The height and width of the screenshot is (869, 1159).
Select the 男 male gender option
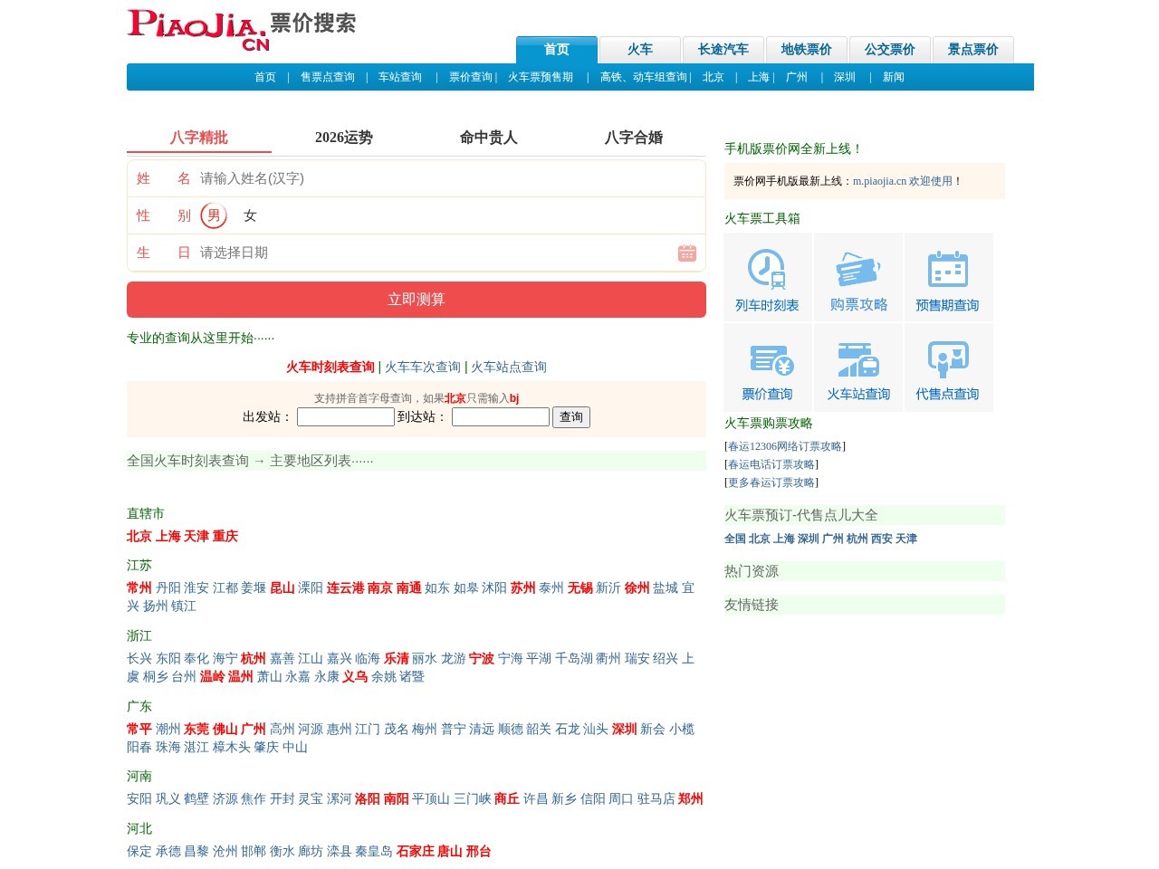[x=214, y=215]
